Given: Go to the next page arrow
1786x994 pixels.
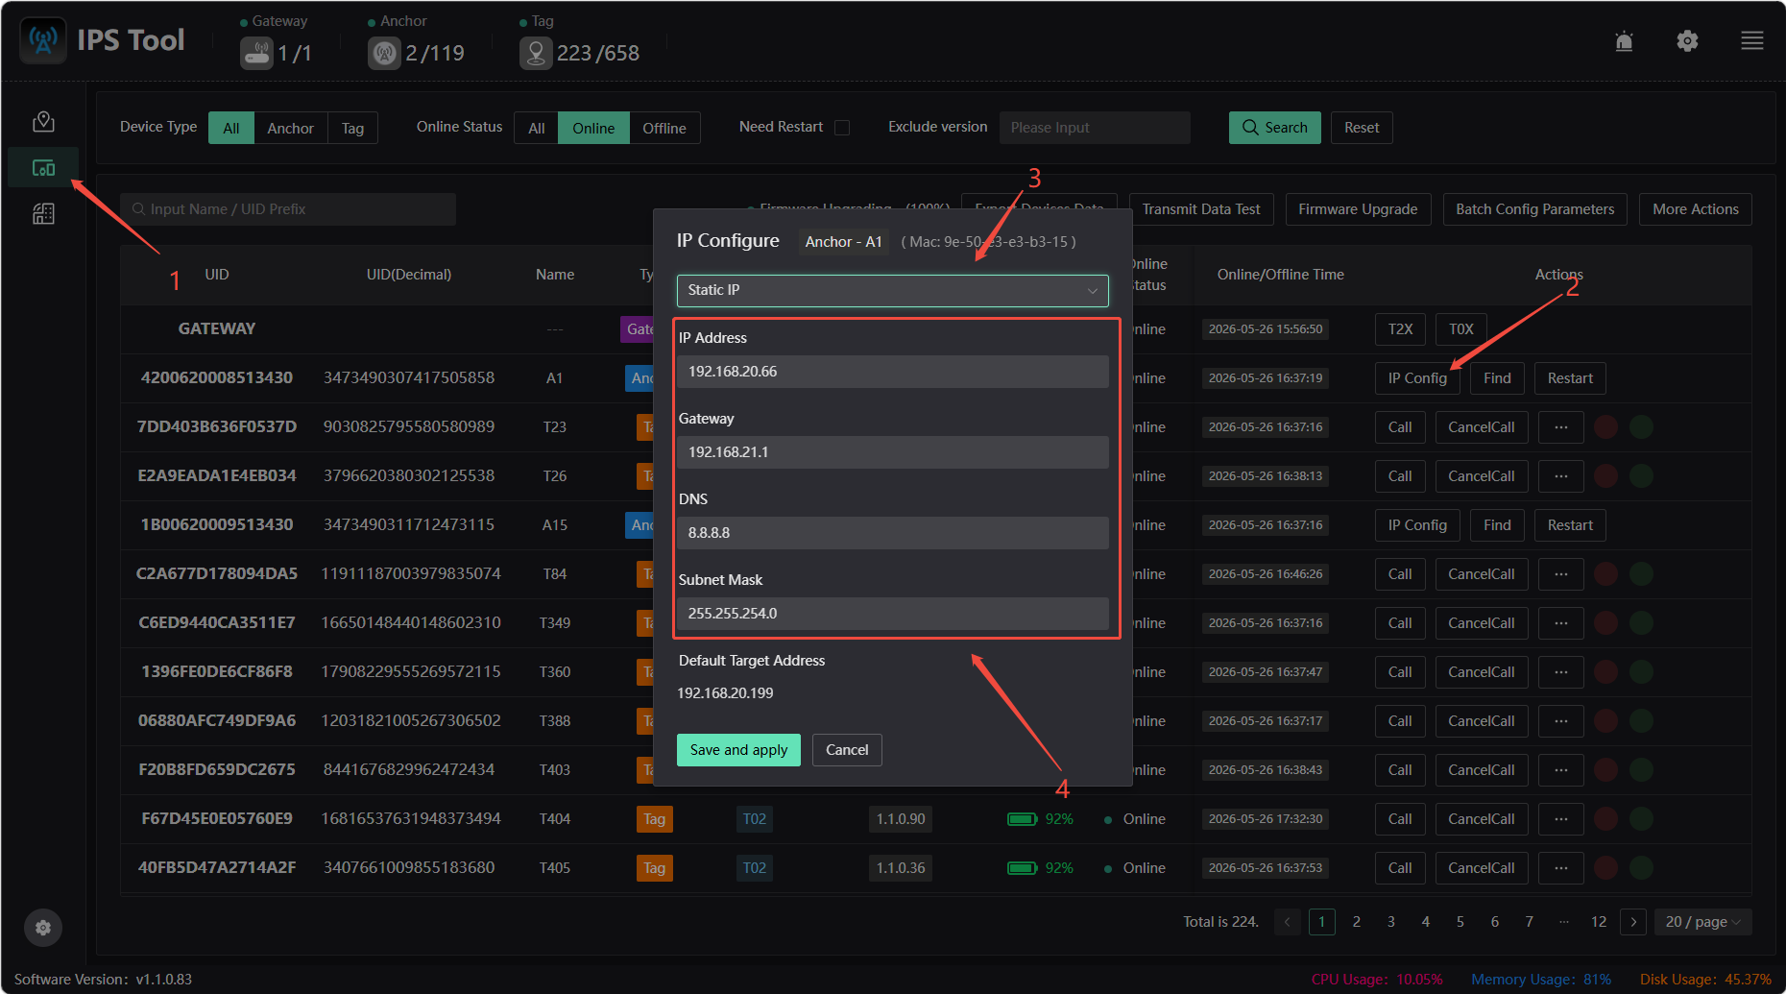Looking at the screenshot, I should pos(1633,921).
